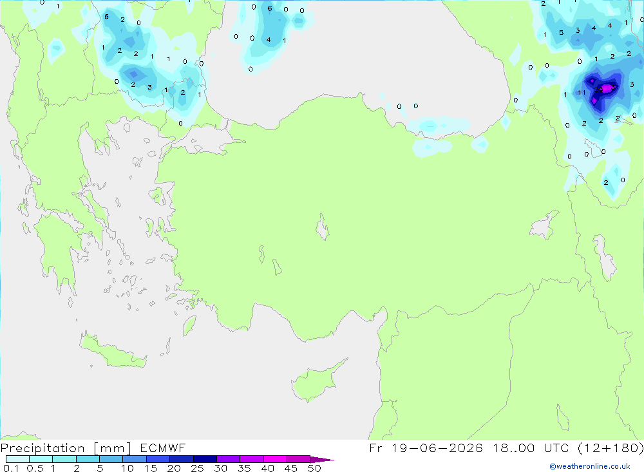This screenshot has height=472, width=644.
Task: Select the 5–10 mm legend color swatch
Action: click(x=111, y=459)
